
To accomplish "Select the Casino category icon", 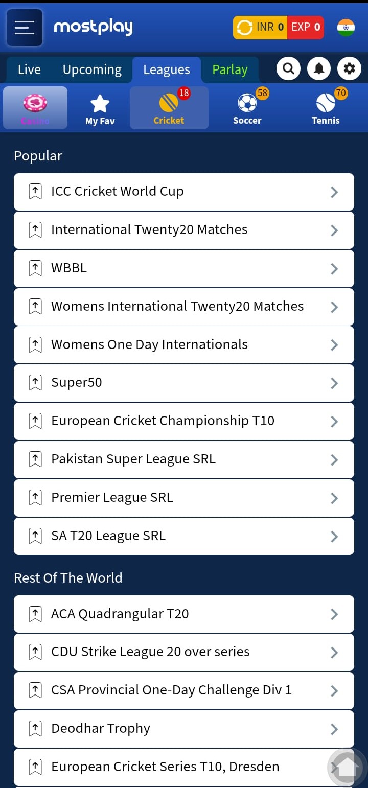I will coord(35,108).
